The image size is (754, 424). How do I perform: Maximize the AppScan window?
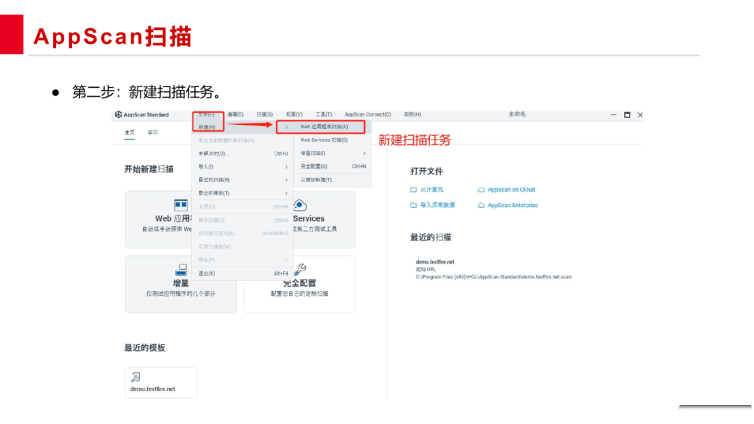click(627, 115)
